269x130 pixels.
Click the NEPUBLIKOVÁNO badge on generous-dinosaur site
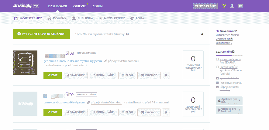coord(86,53)
